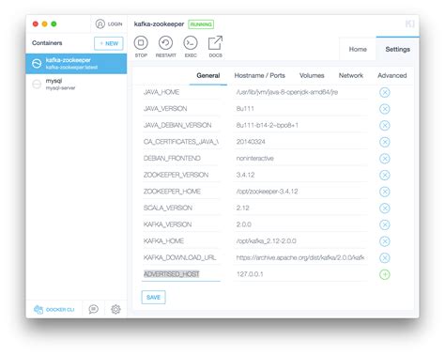Add the ADVERTISED_HOST variable with plus icon
Image resolution: width=445 pixels, height=355 pixels.
coord(385,274)
